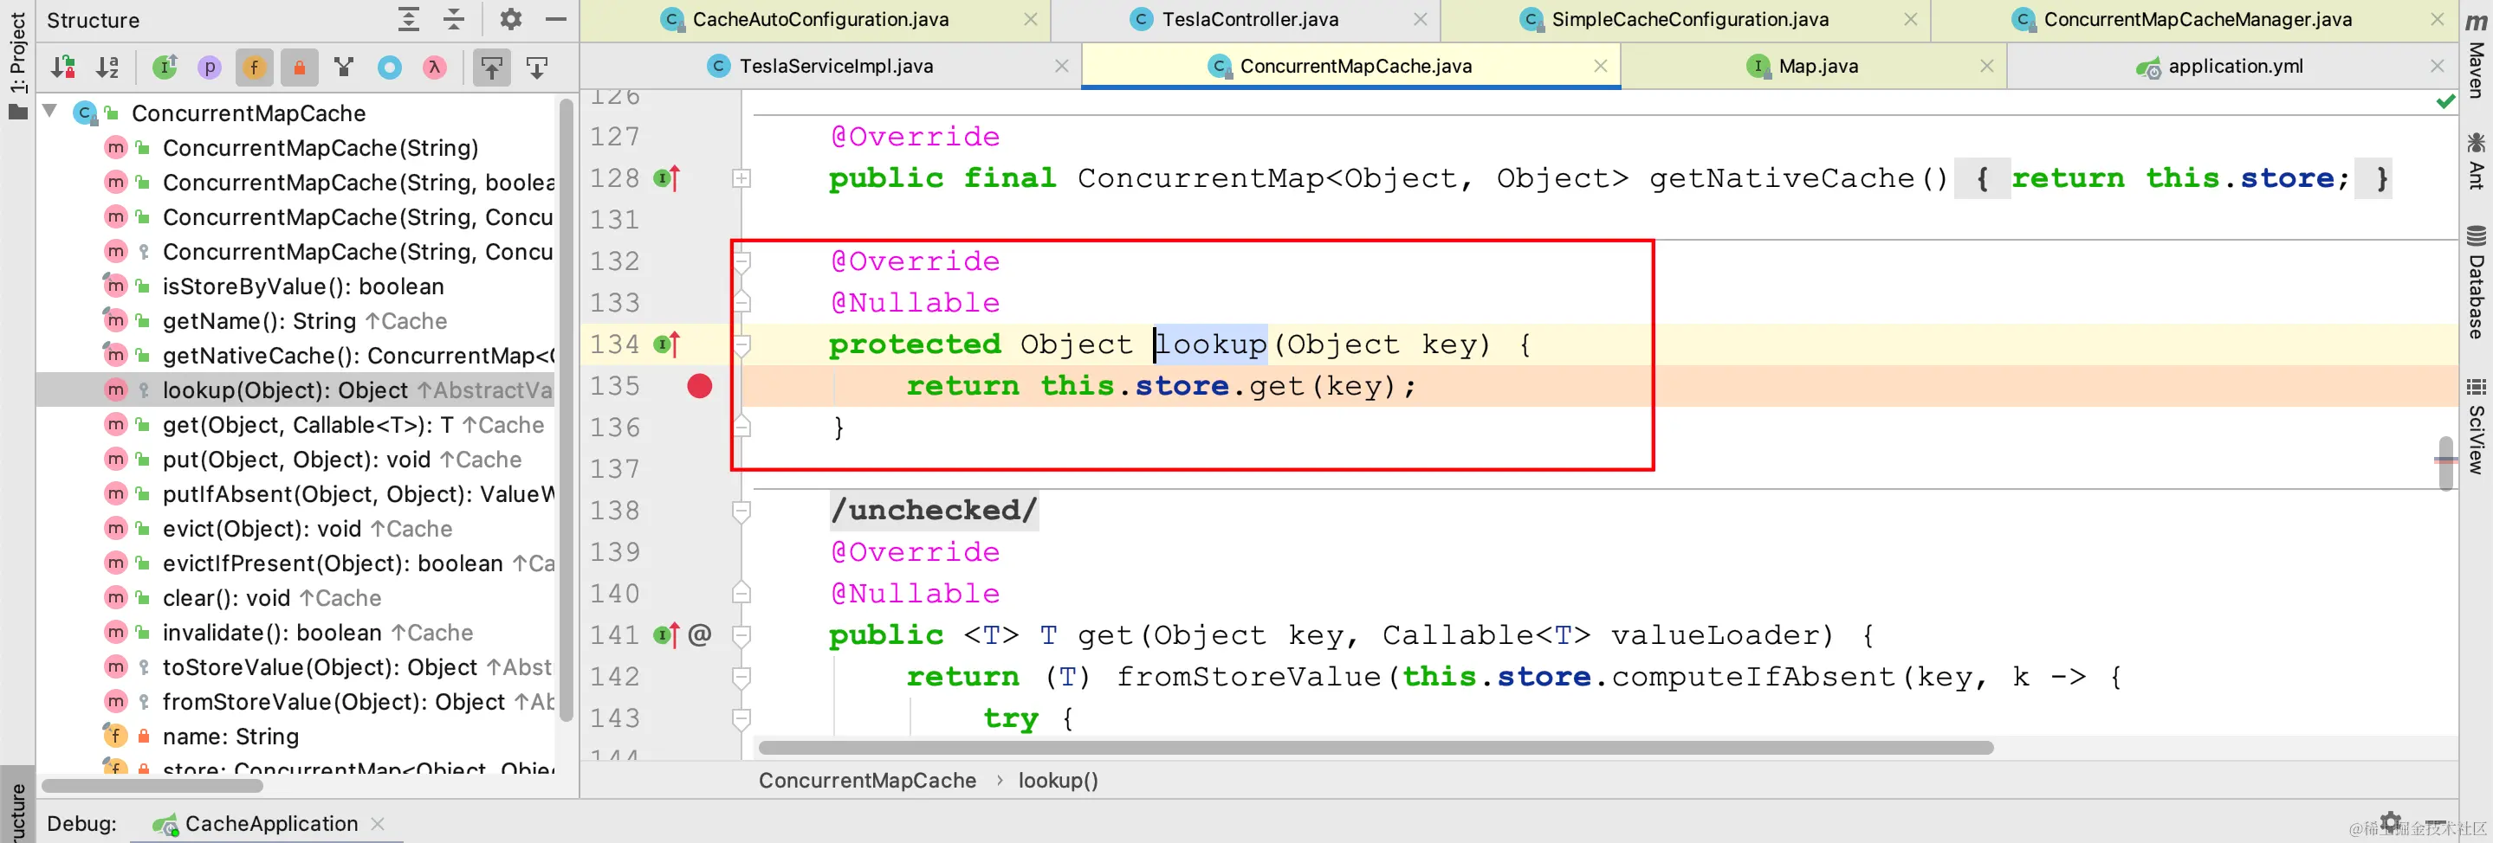Viewport: 2493px width, 843px height.
Task: Close the Map.java tab
Action: point(1987,66)
